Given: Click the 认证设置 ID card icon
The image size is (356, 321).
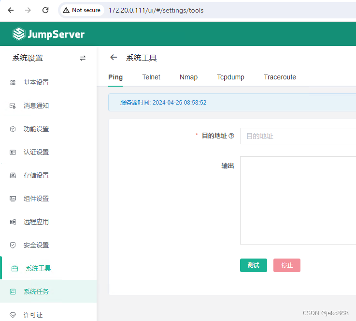Looking at the screenshot, I should click(13, 152).
